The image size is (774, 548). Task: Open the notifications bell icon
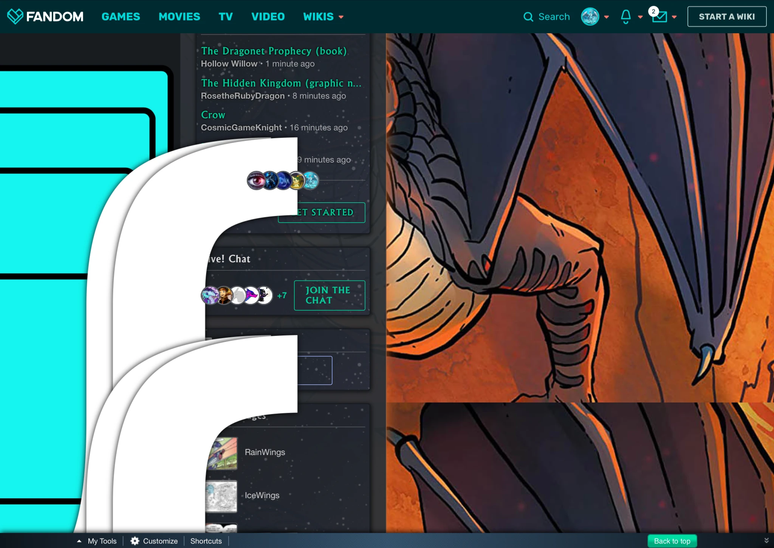coord(626,17)
